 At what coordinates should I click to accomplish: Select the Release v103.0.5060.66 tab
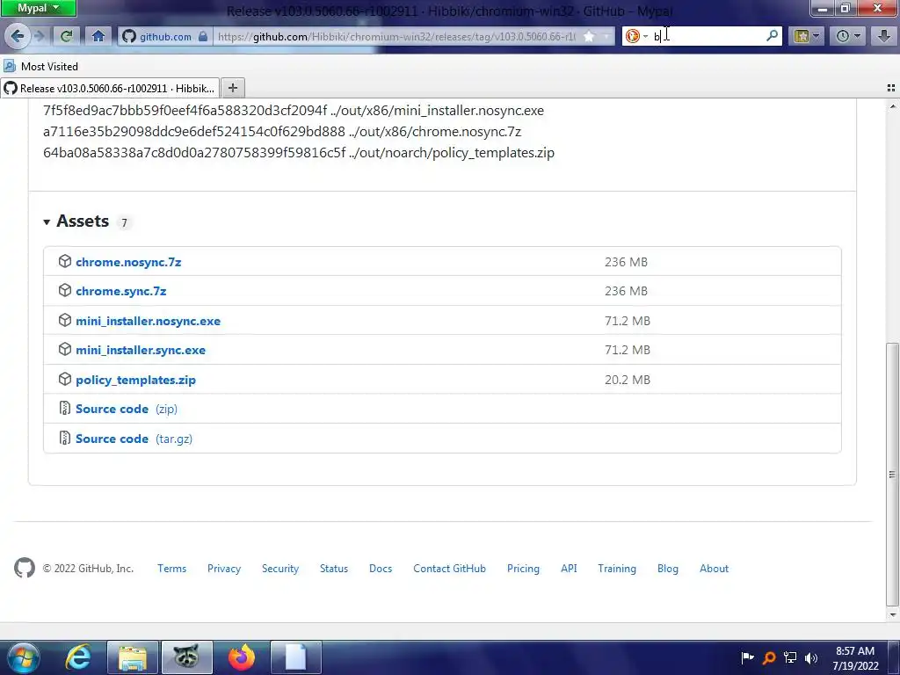[x=110, y=88]
